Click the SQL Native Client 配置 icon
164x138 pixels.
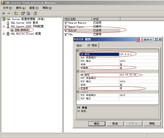8,34
